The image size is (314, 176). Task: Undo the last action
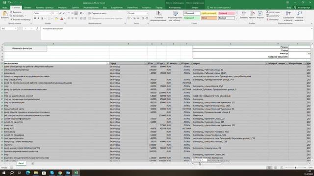pos(9,2)
